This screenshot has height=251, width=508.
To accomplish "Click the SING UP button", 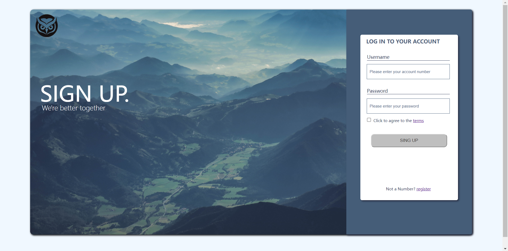I will (409, 140).
